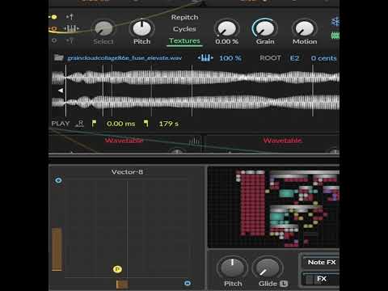This screenshot has height=291, width=388.
Task: Click the left-pointing playhead arrow on the waveform
Action: (x=61, y=91)
